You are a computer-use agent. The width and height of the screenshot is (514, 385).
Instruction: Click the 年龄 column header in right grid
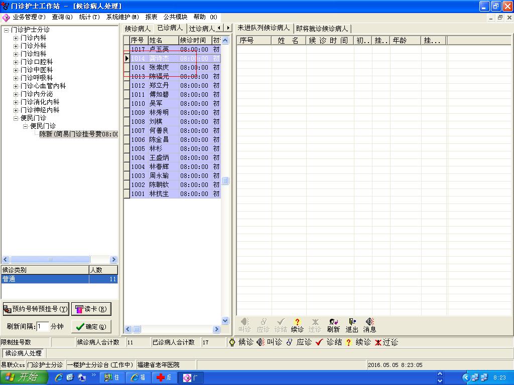pos(406,41)
